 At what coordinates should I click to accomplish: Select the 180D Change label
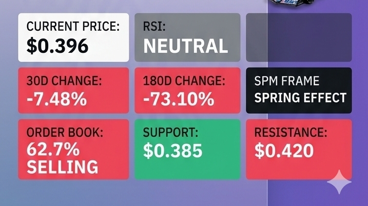184,81
